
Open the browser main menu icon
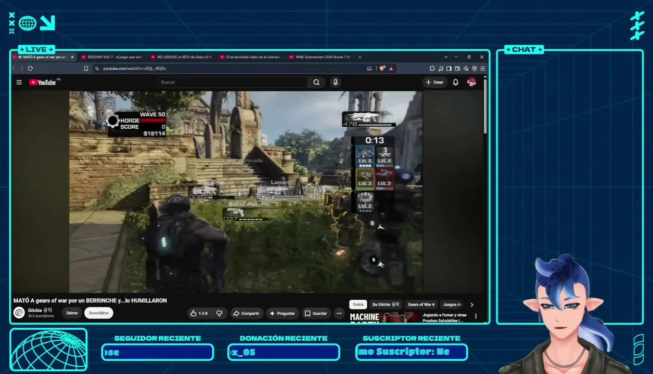pyautogui.click(x=483, y=69)
